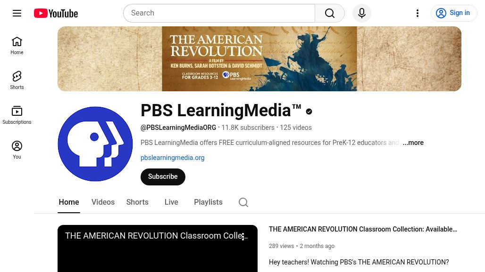Select Home in the left sidebar
485x272 pixels.
17,45
